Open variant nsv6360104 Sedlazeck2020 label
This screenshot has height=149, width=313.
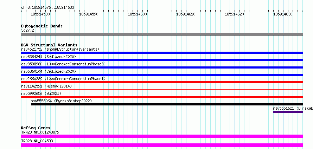(x=49, y=71)
